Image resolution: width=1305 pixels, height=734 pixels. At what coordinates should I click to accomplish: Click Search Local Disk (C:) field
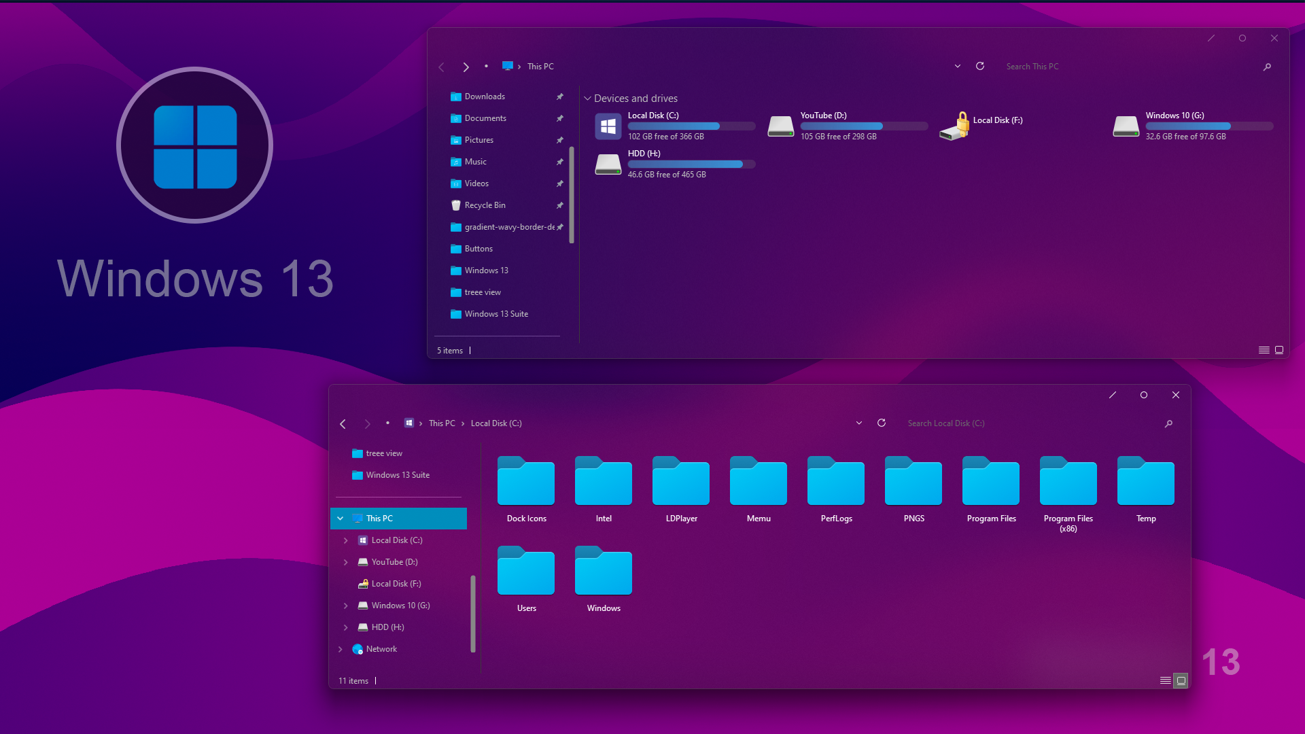(1030, 423)
